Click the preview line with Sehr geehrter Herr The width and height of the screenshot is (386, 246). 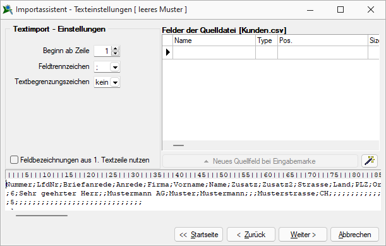tap(193, 194)
